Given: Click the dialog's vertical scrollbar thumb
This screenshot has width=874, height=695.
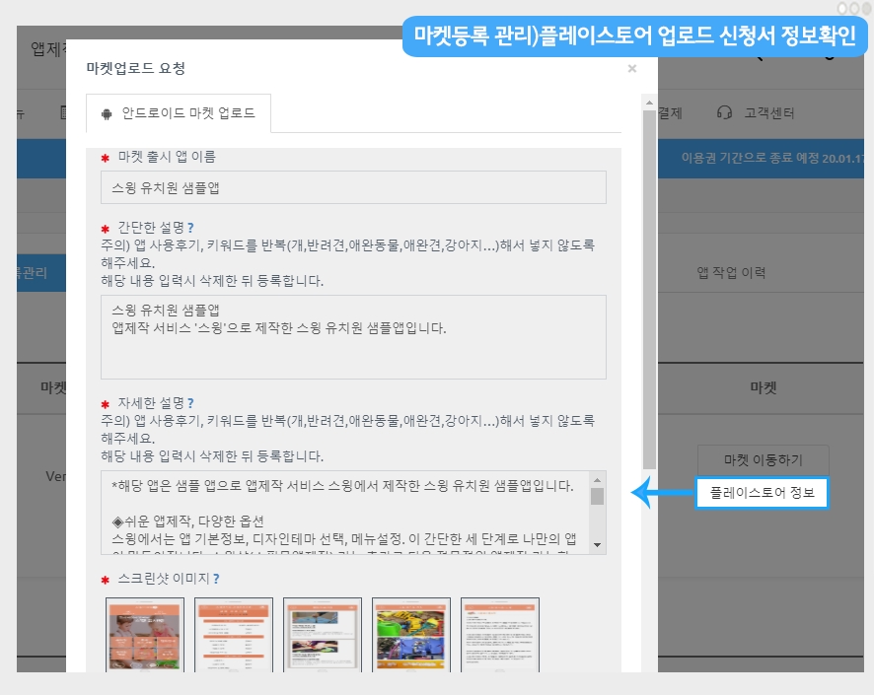Looking at the screenshot, I should click(x=649, y=286).
